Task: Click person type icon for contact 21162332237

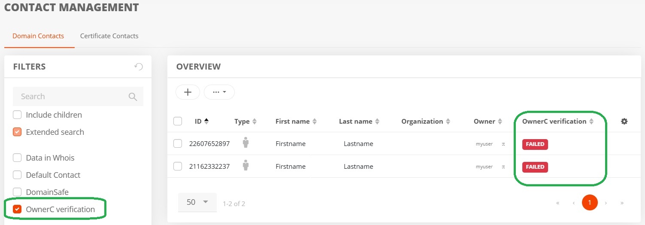Action: pyautogui.click(x=246, y=166)
